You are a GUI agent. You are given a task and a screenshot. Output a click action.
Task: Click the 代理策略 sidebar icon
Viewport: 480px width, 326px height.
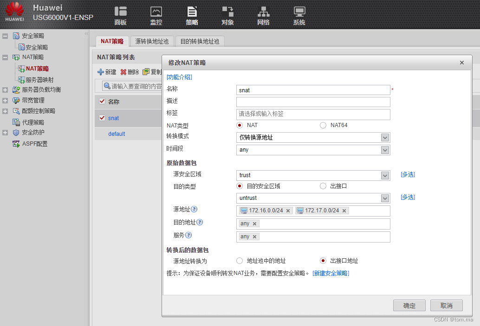point(16,122)
